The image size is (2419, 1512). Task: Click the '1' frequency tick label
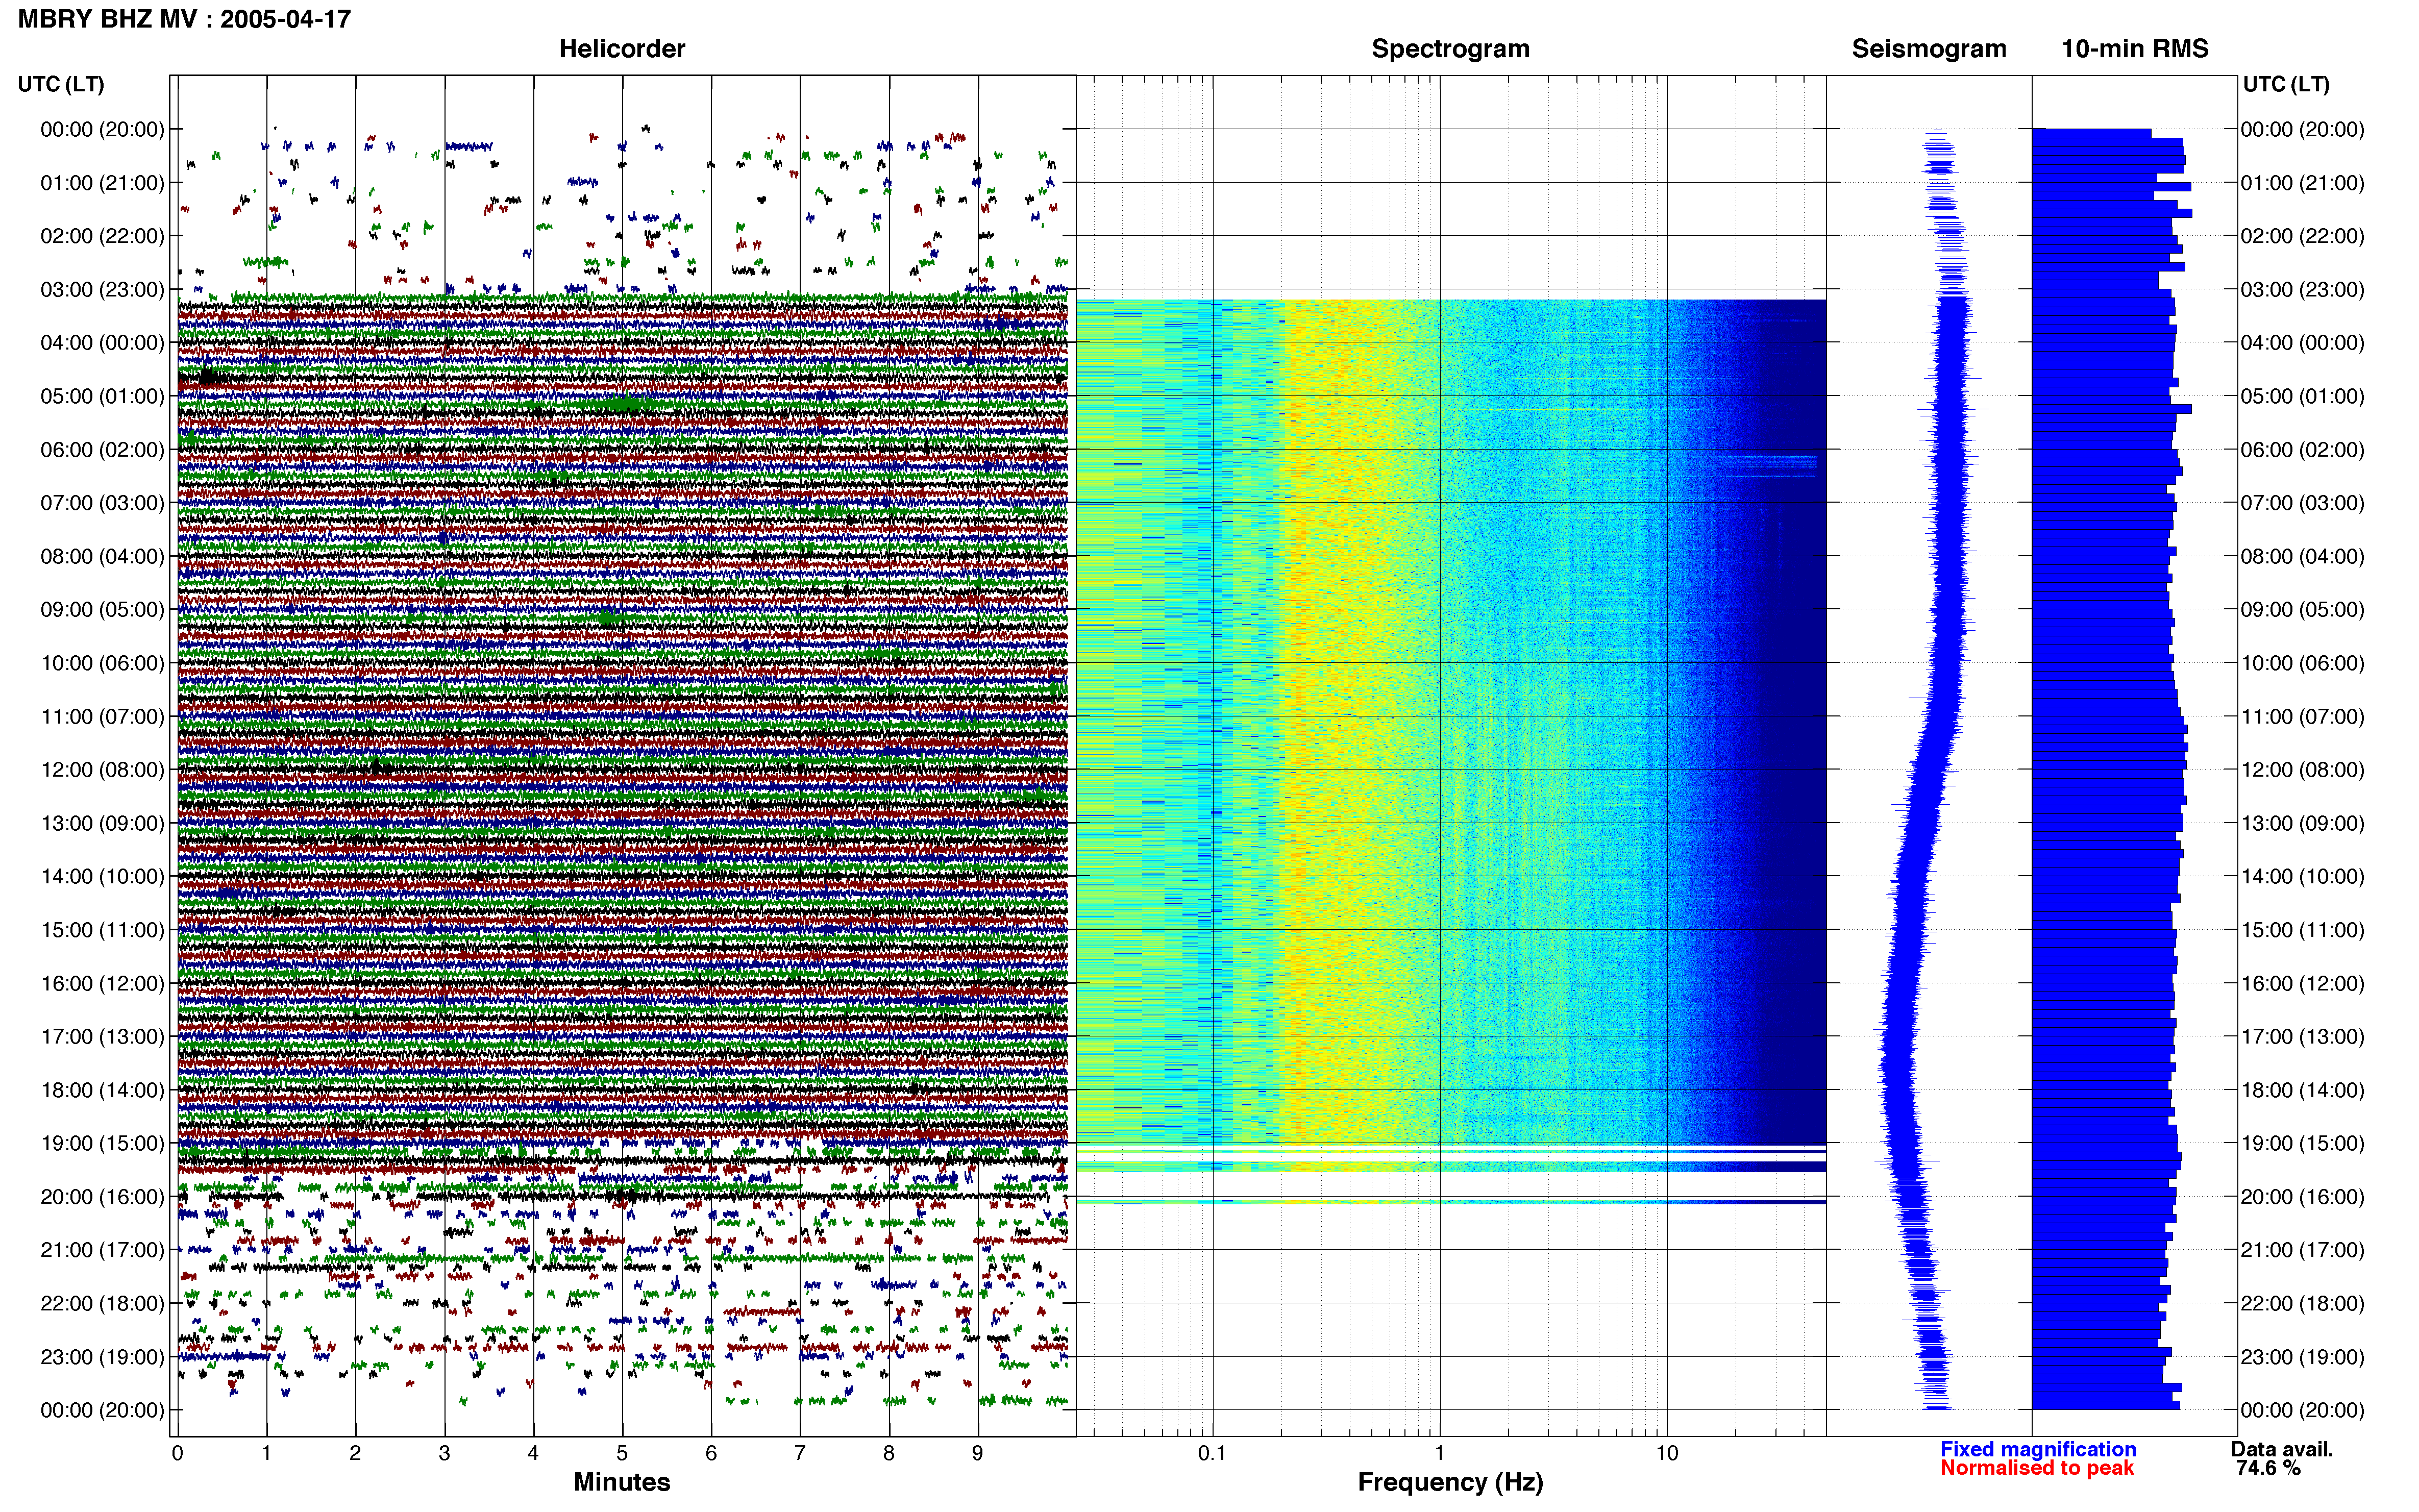tap(1440, 1453)
